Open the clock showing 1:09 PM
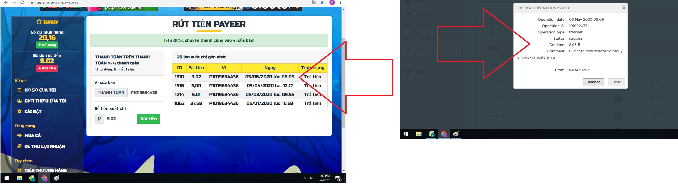This screenshot has width=678, height=194. coord(324,178)
